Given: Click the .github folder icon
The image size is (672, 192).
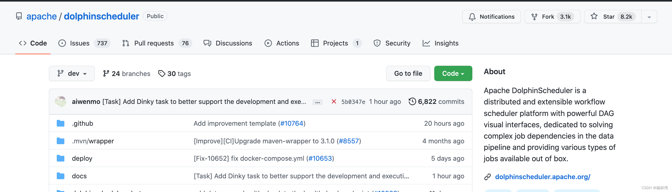Looking at the screenshot, I should tap(61, 123).
